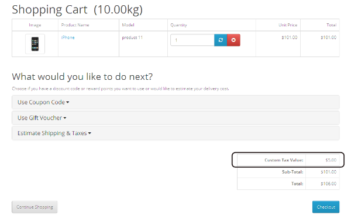
Task: Click the Continue Shopping button
Action: click(35, 207)
